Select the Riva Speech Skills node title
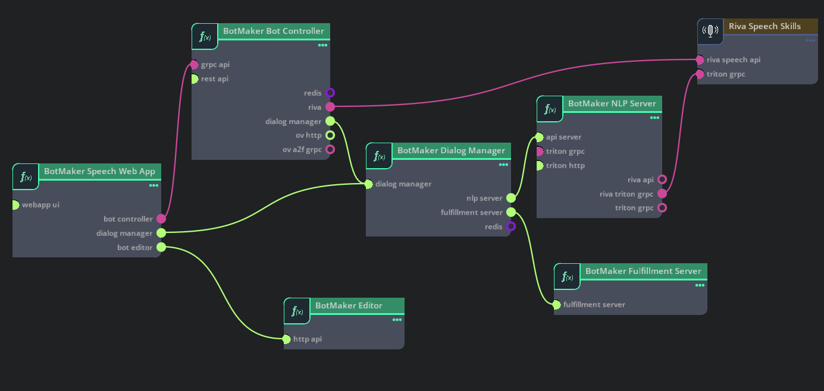The image size is (824, 391). coord(765,26)
